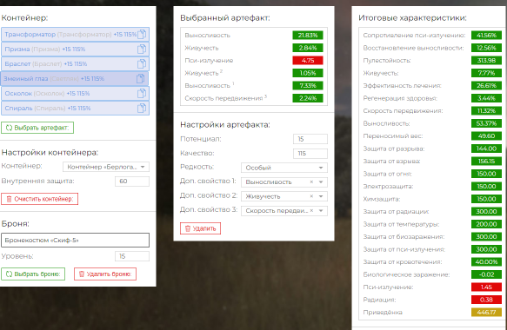Focus the Внутренняя защита field
The width and height of the screenshot is (507, 330).
pos(132,181)
